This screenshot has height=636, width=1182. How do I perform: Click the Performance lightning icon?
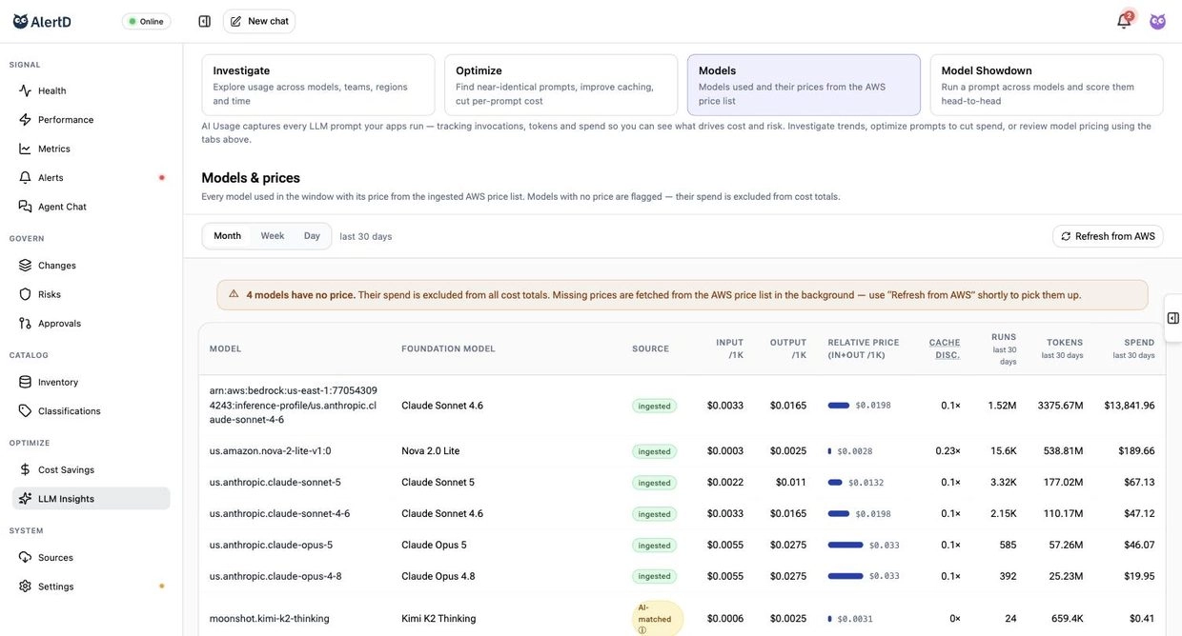25,120
